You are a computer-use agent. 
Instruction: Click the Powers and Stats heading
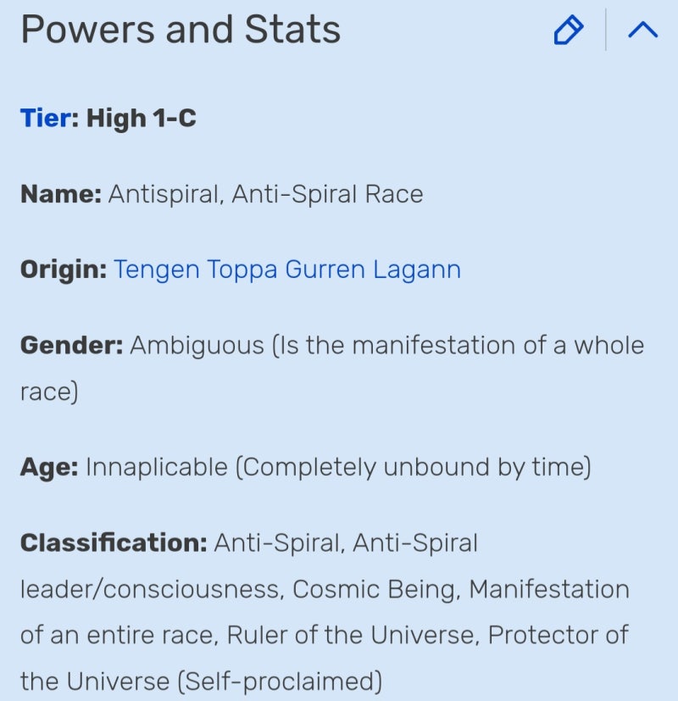tap(181, 31)
